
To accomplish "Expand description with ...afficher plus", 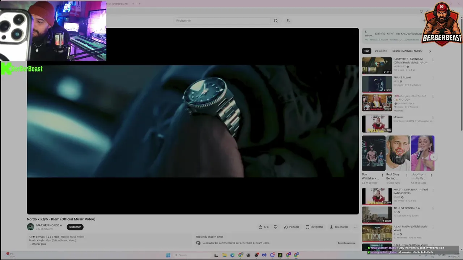I will (38, 244).
